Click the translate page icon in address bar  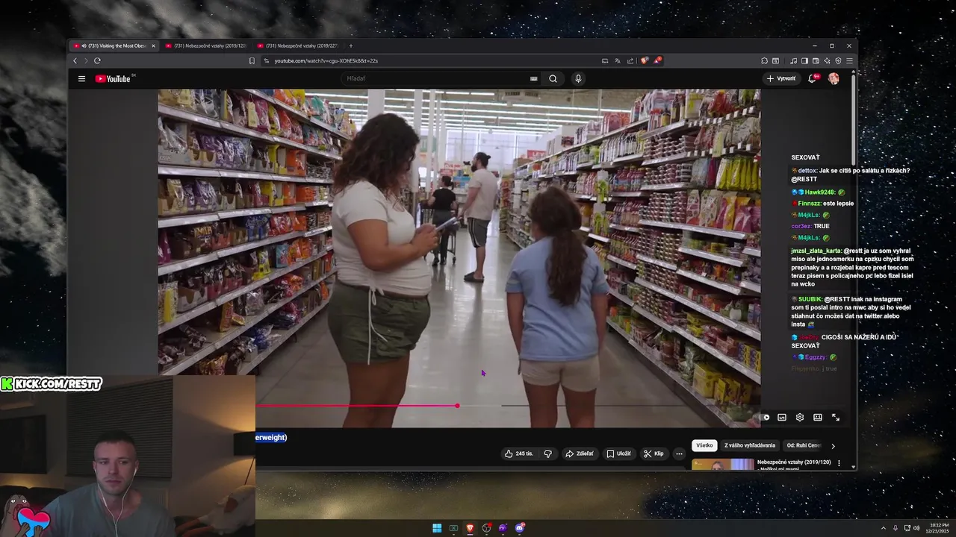coord(618,60)
